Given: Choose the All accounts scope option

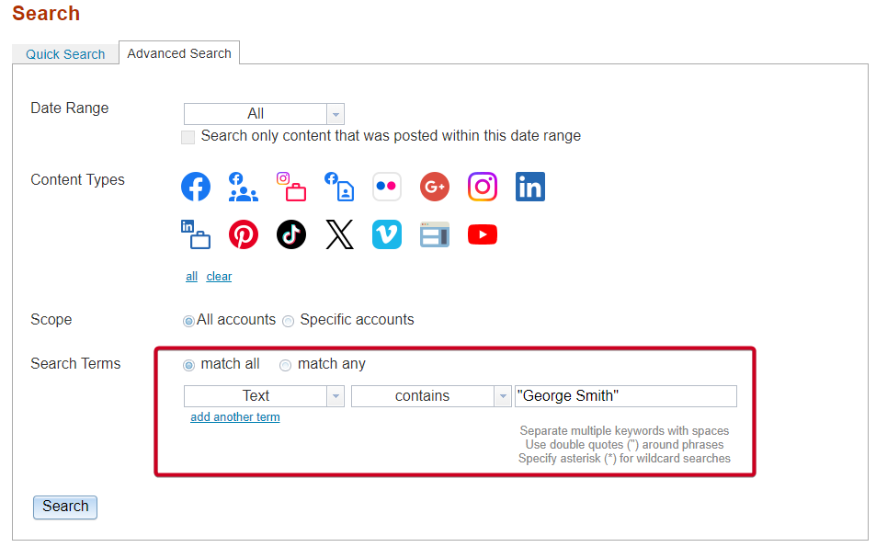Looking at the screenshot, I should (x=188, y=321).
